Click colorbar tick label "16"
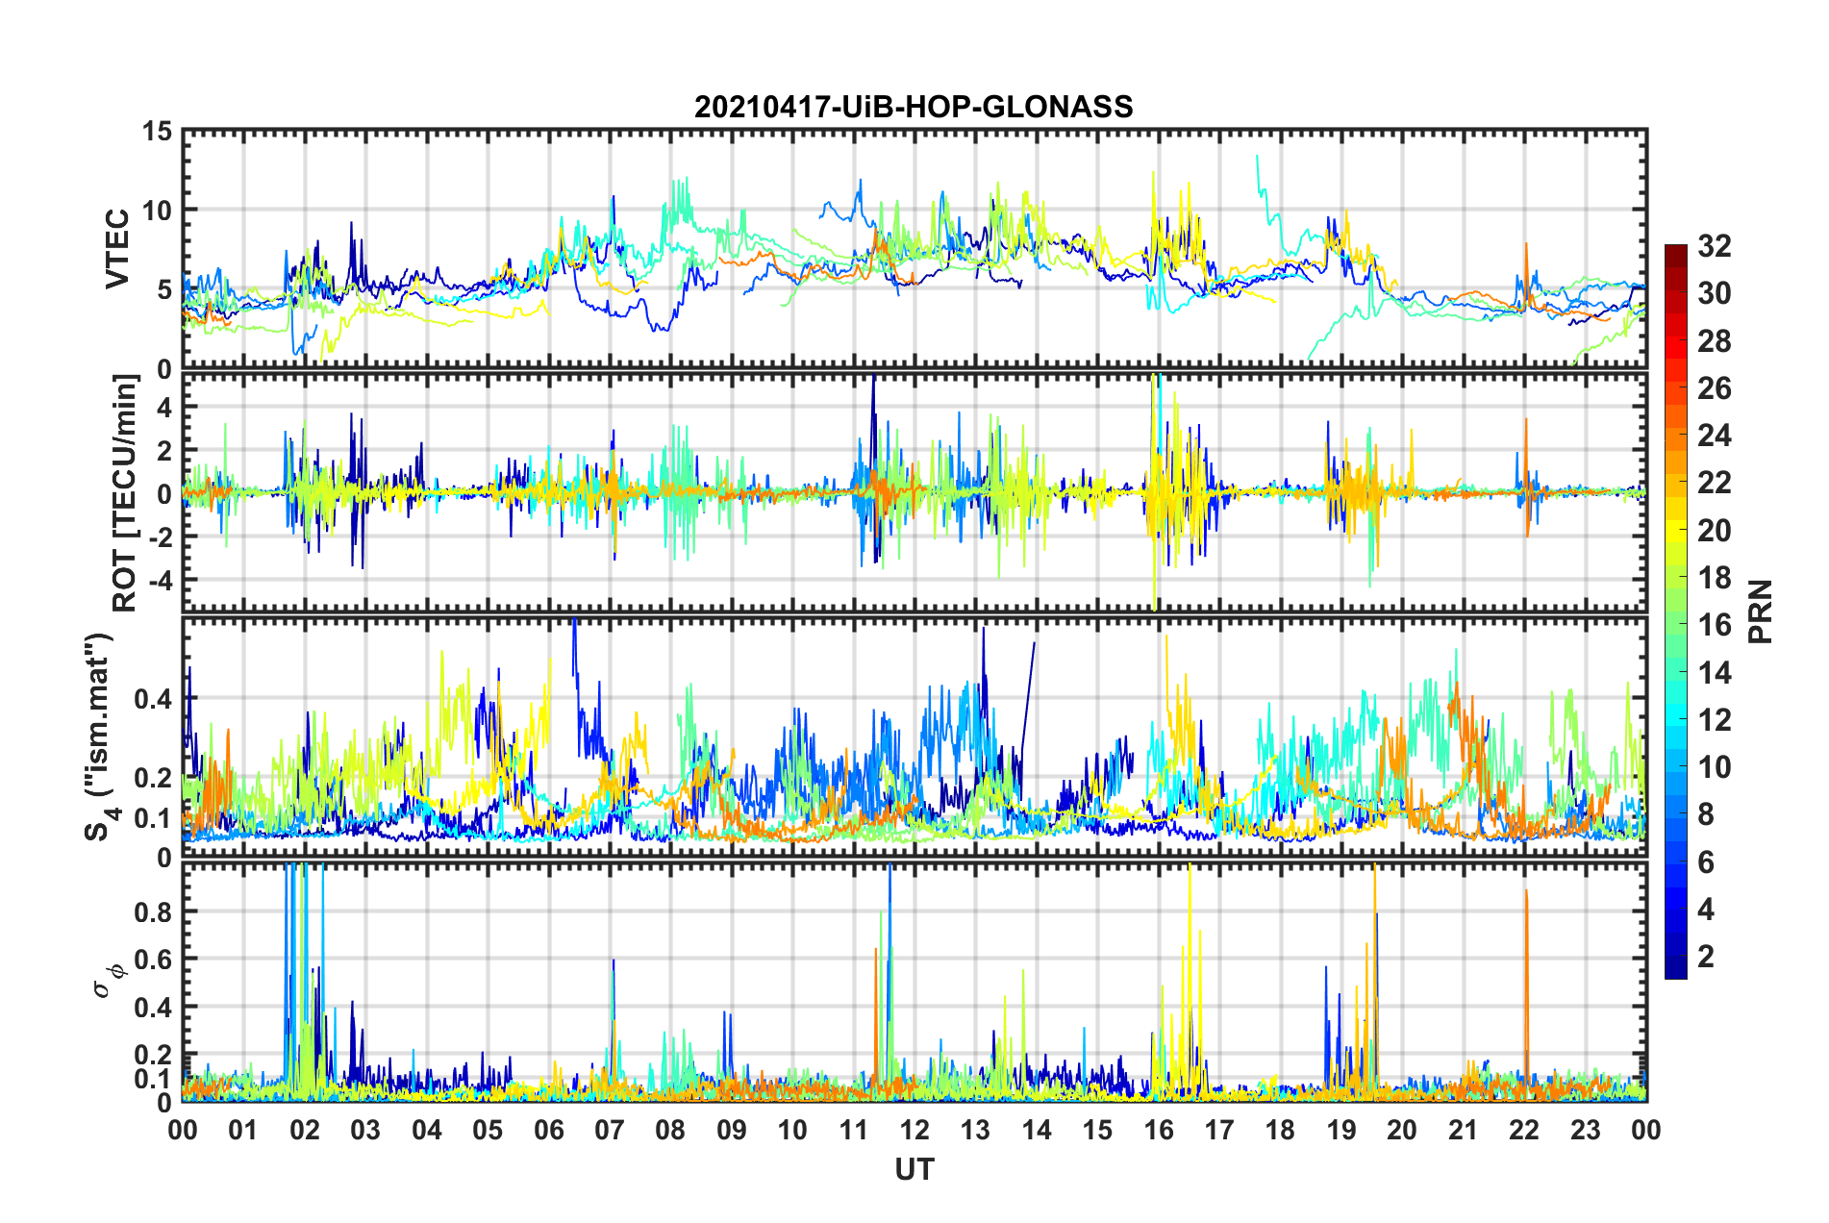Image resolution: width=1829 pixels, height=1223 pixels. tap(1714, 625)
